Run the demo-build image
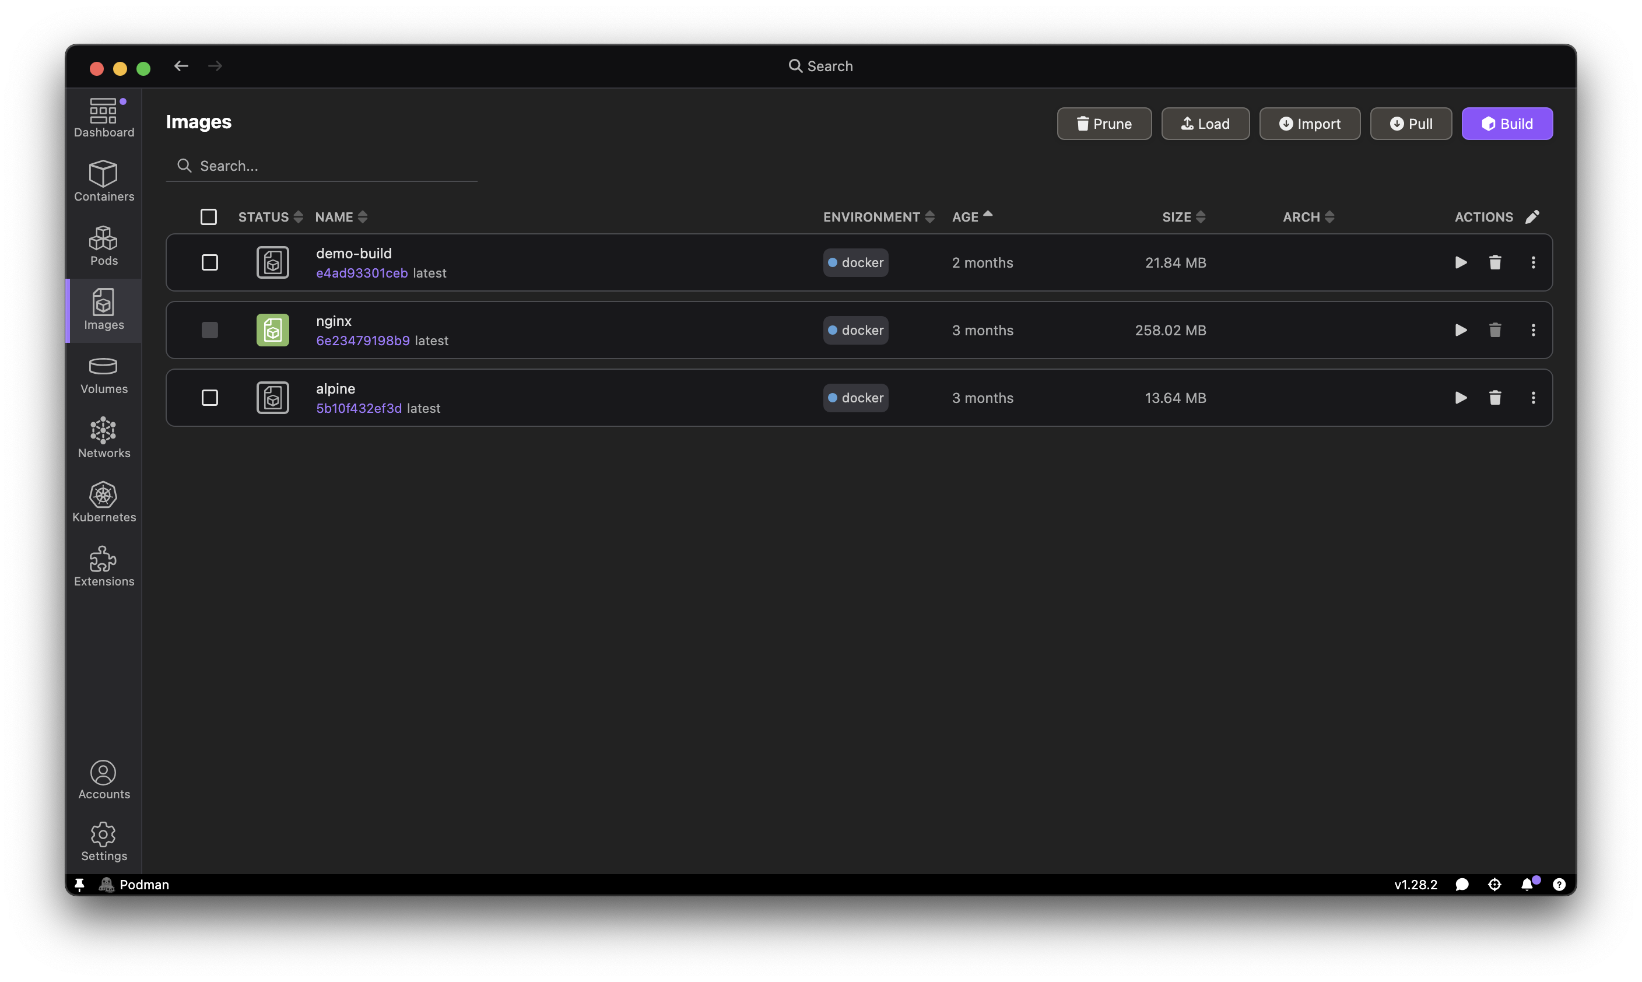1642x982 pixels. [x=1461, y=262]
